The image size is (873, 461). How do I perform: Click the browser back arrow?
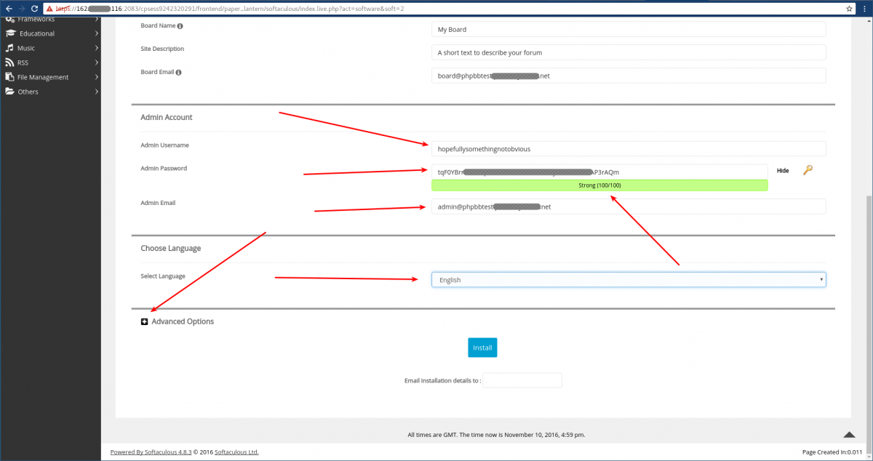tap(8, 9)
